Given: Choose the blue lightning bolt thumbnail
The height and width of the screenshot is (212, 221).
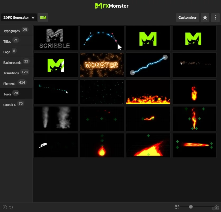Looking at the screenshot, I should click(x=148, y=65).
